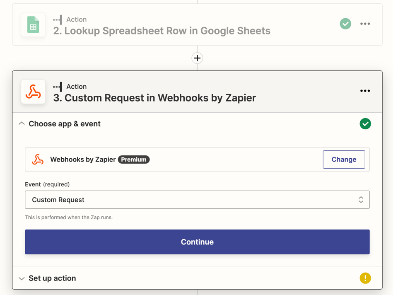Collapse the Choose app & event section
The width and height of the screenshot is (393, 295).
click(x=22, y=123)
